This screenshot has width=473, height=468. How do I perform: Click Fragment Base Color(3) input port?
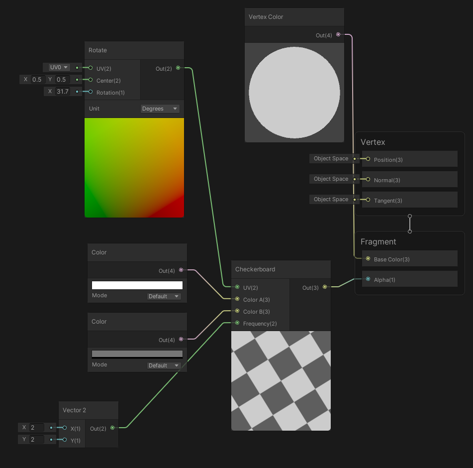coord(368,258)
